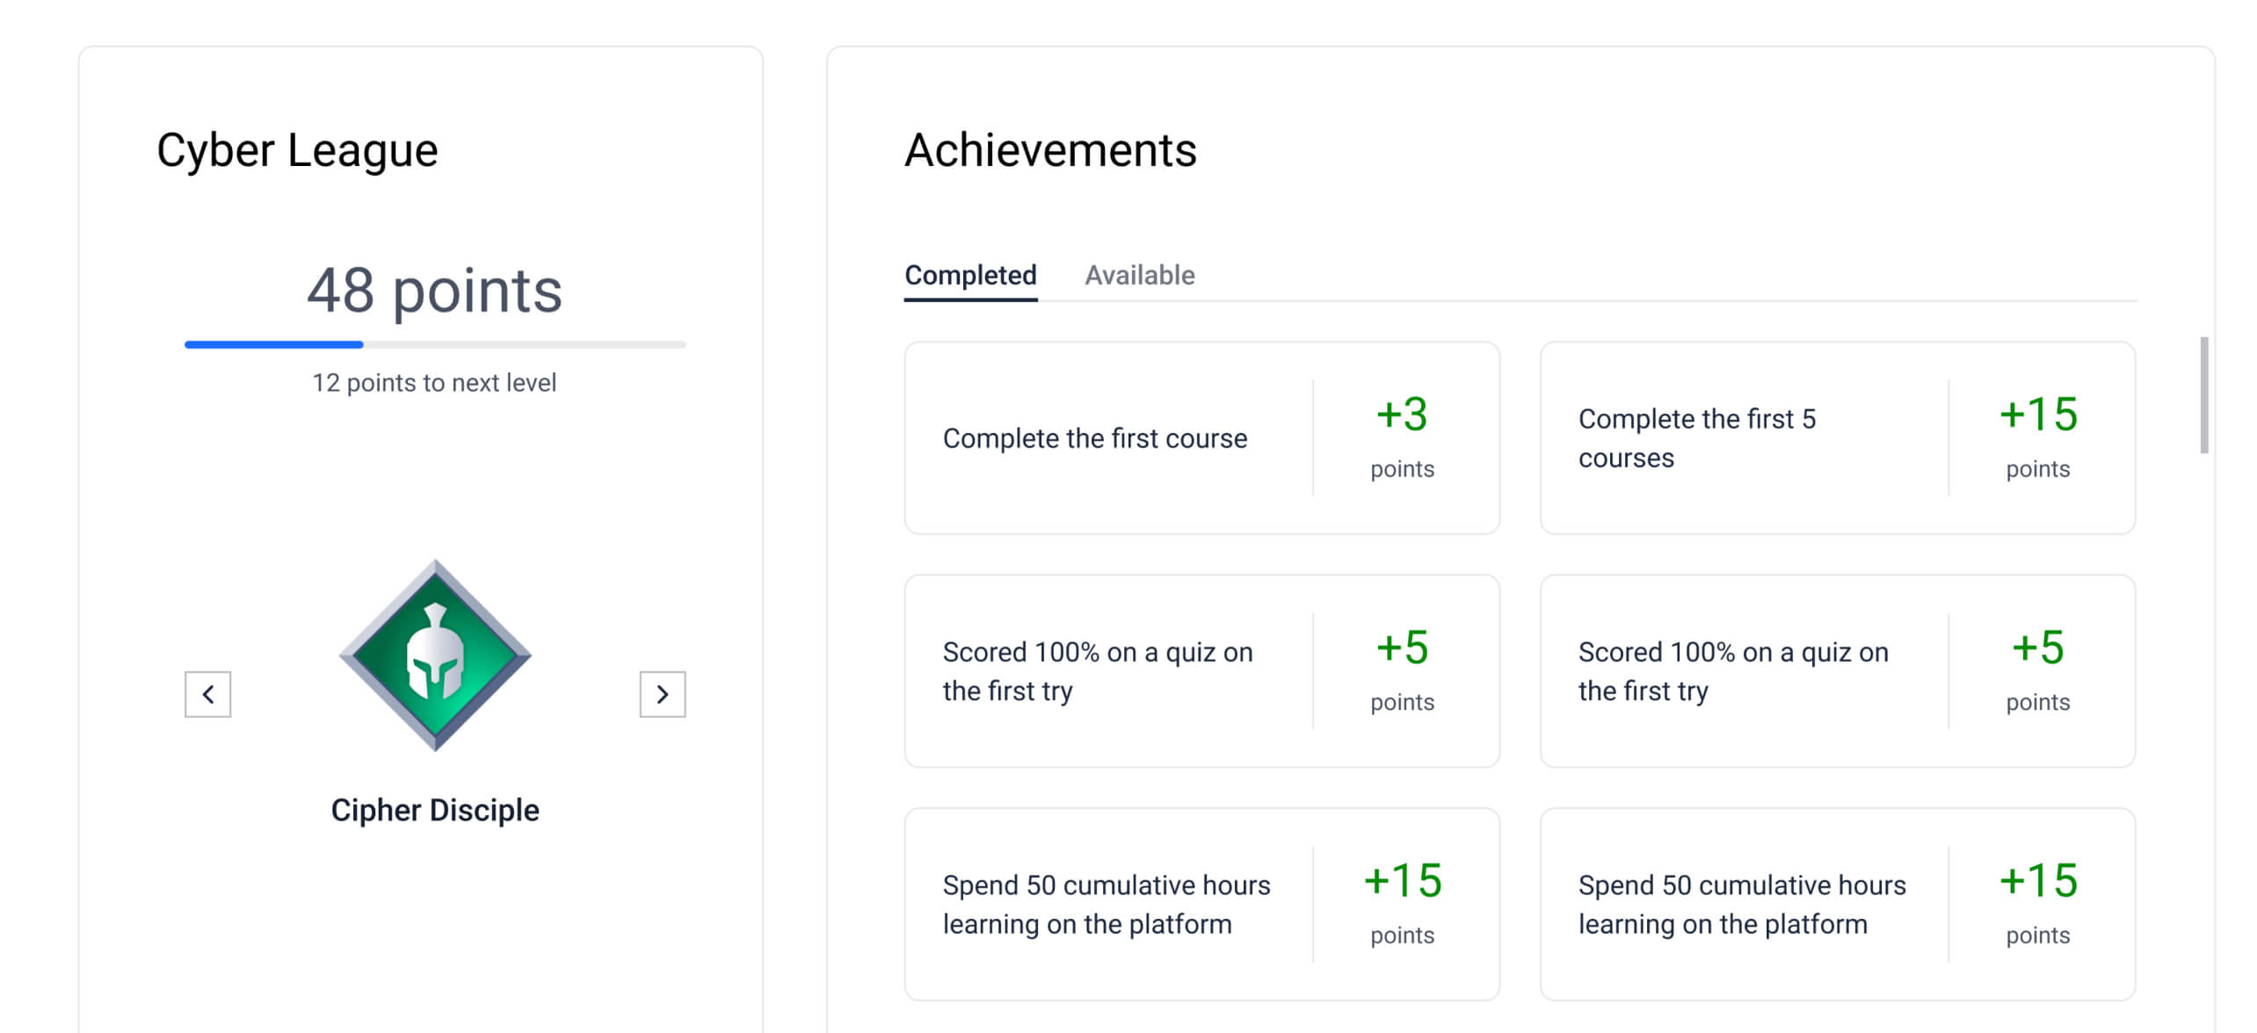Click the +15 points on first 5 courses
The height and width of the screenshot is (1033, 2257).
2037,415
